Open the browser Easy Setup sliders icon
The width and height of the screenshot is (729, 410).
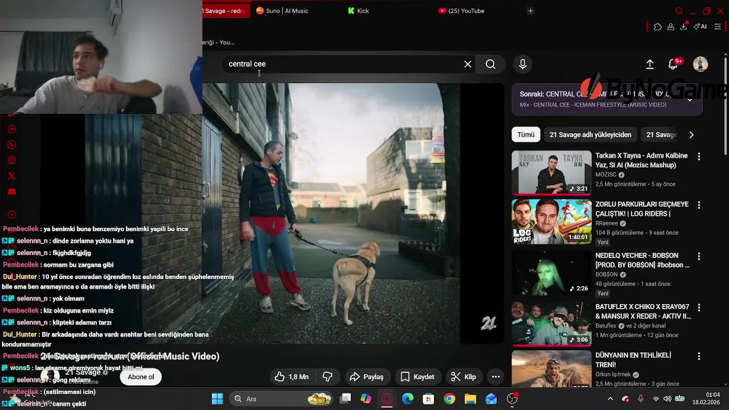[x=718, y=27]
